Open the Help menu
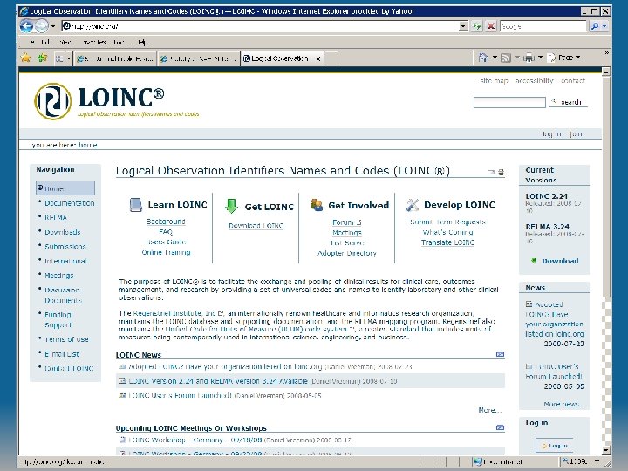 (142, 42)
